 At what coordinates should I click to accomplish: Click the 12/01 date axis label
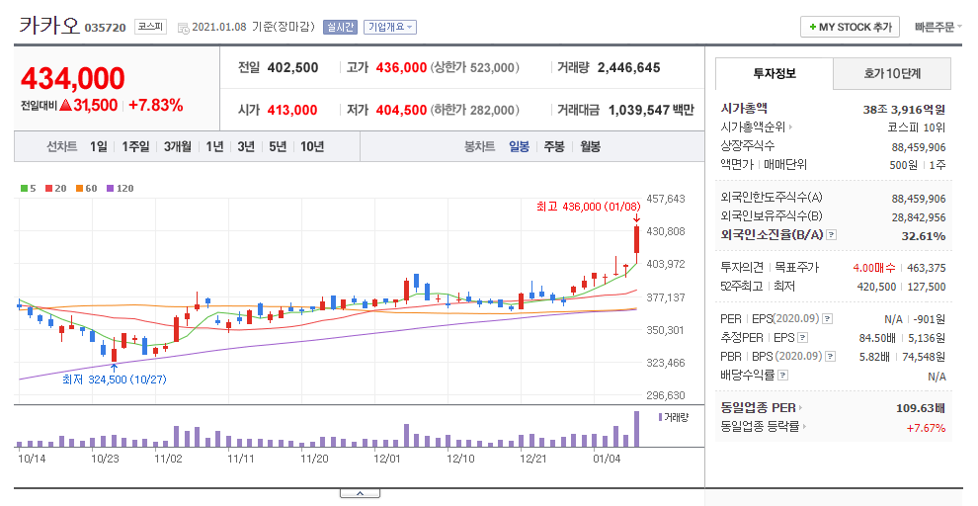click(386, 459)
